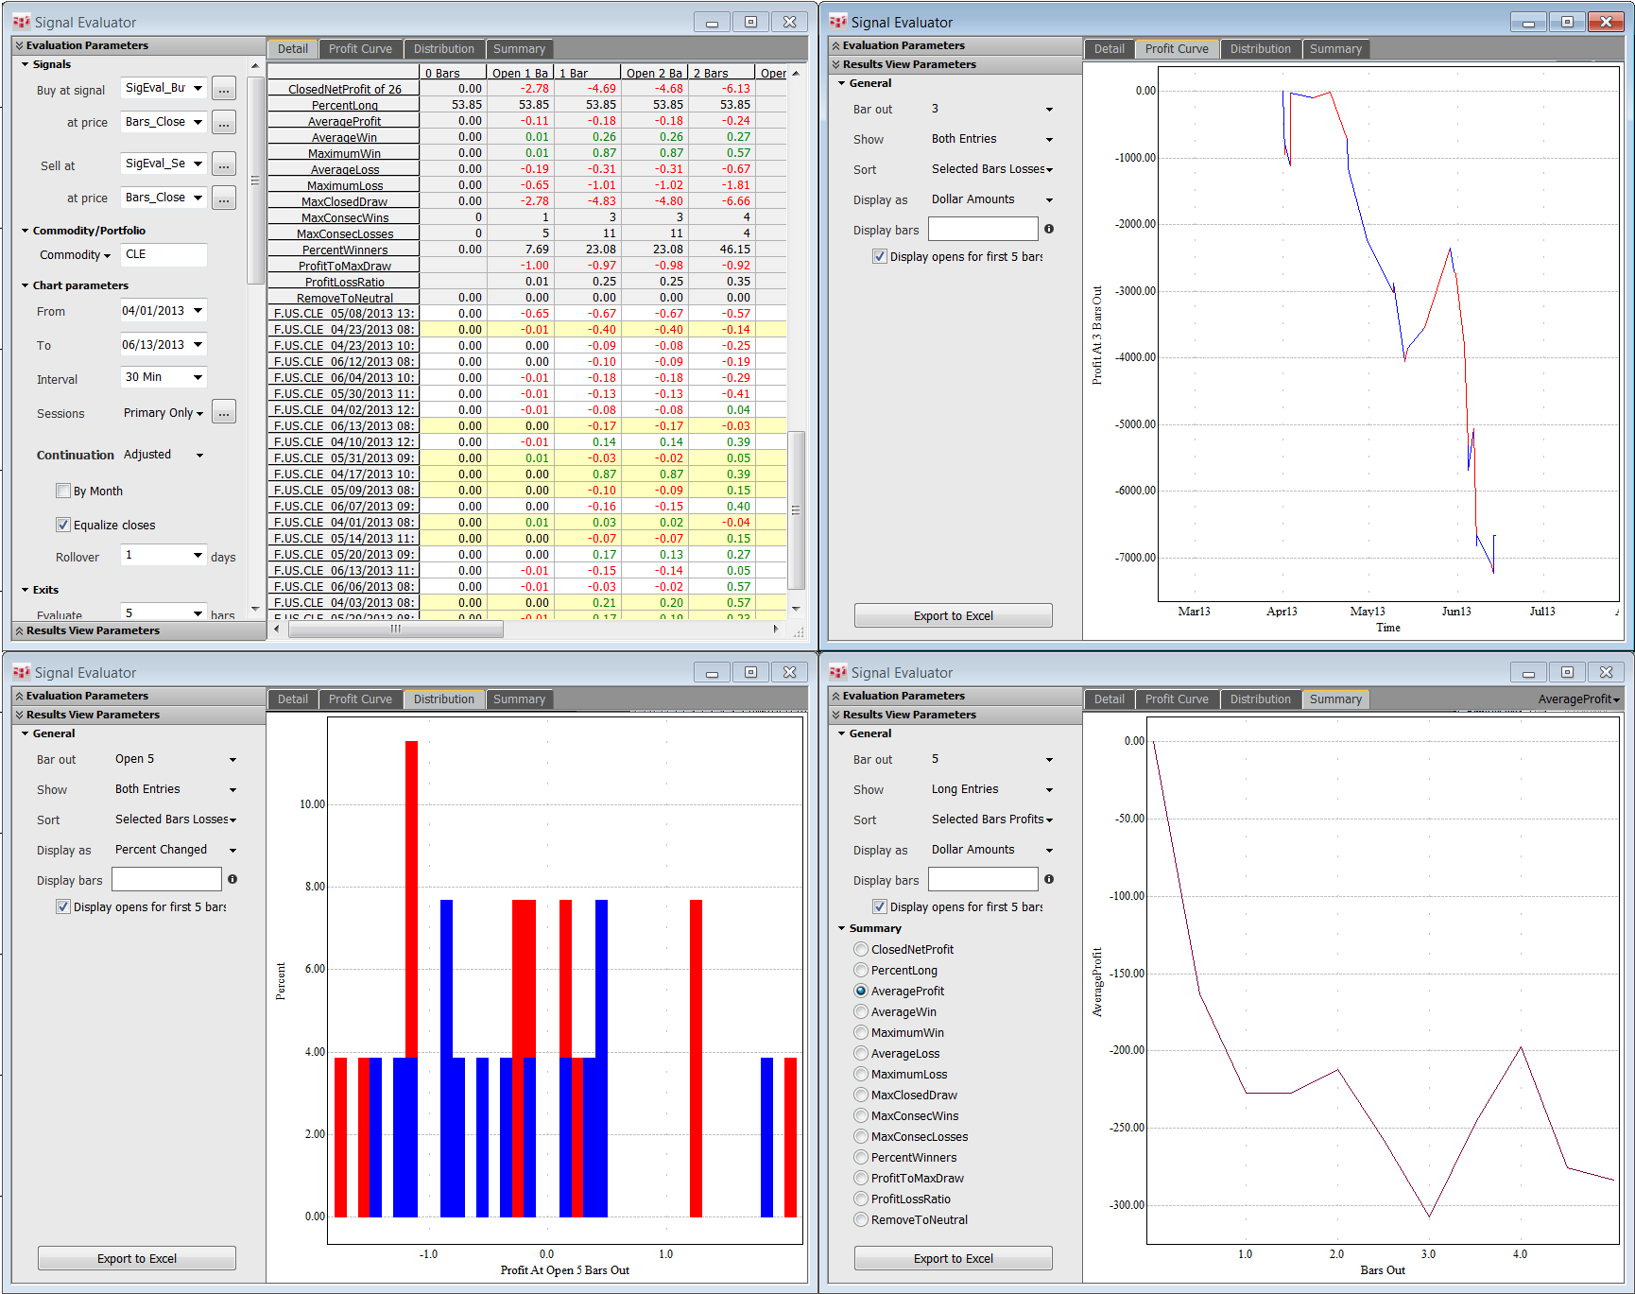Click the info icon beside Display bars in Profit Curve window
1635x1294 pixels.
(1048, 229)
